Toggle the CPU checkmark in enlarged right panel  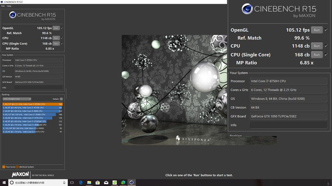point(326,46)
